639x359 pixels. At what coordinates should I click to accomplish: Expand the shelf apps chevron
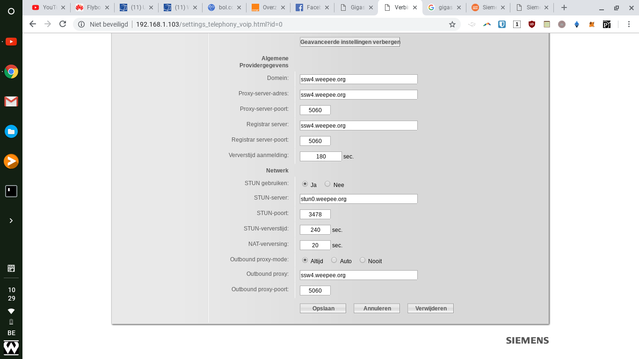(11, 220)
